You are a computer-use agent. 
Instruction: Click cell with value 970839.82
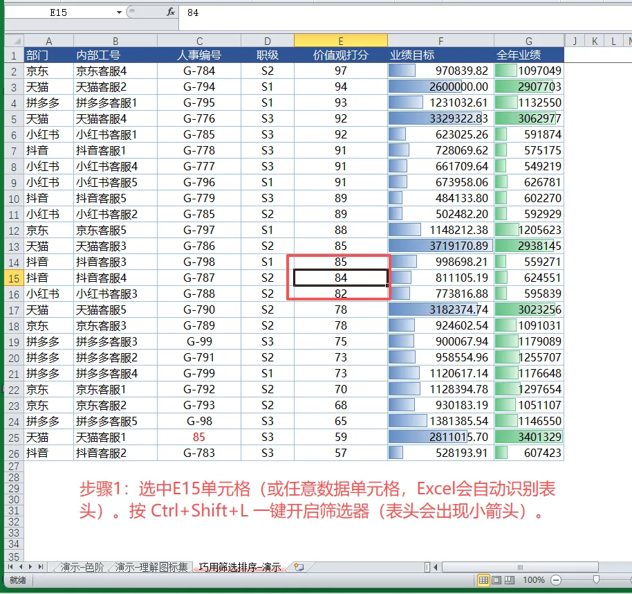pyautogui.click(x=441, y=71)
